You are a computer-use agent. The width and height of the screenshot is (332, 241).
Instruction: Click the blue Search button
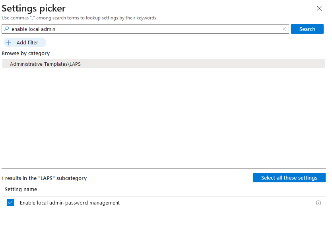[x=307, y=29]
